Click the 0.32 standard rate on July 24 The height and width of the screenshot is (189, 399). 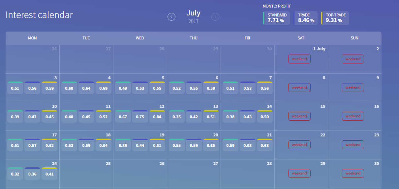(x=15, y=174)
